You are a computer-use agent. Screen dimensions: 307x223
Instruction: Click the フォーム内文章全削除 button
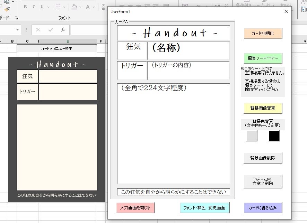coord(263,182)
